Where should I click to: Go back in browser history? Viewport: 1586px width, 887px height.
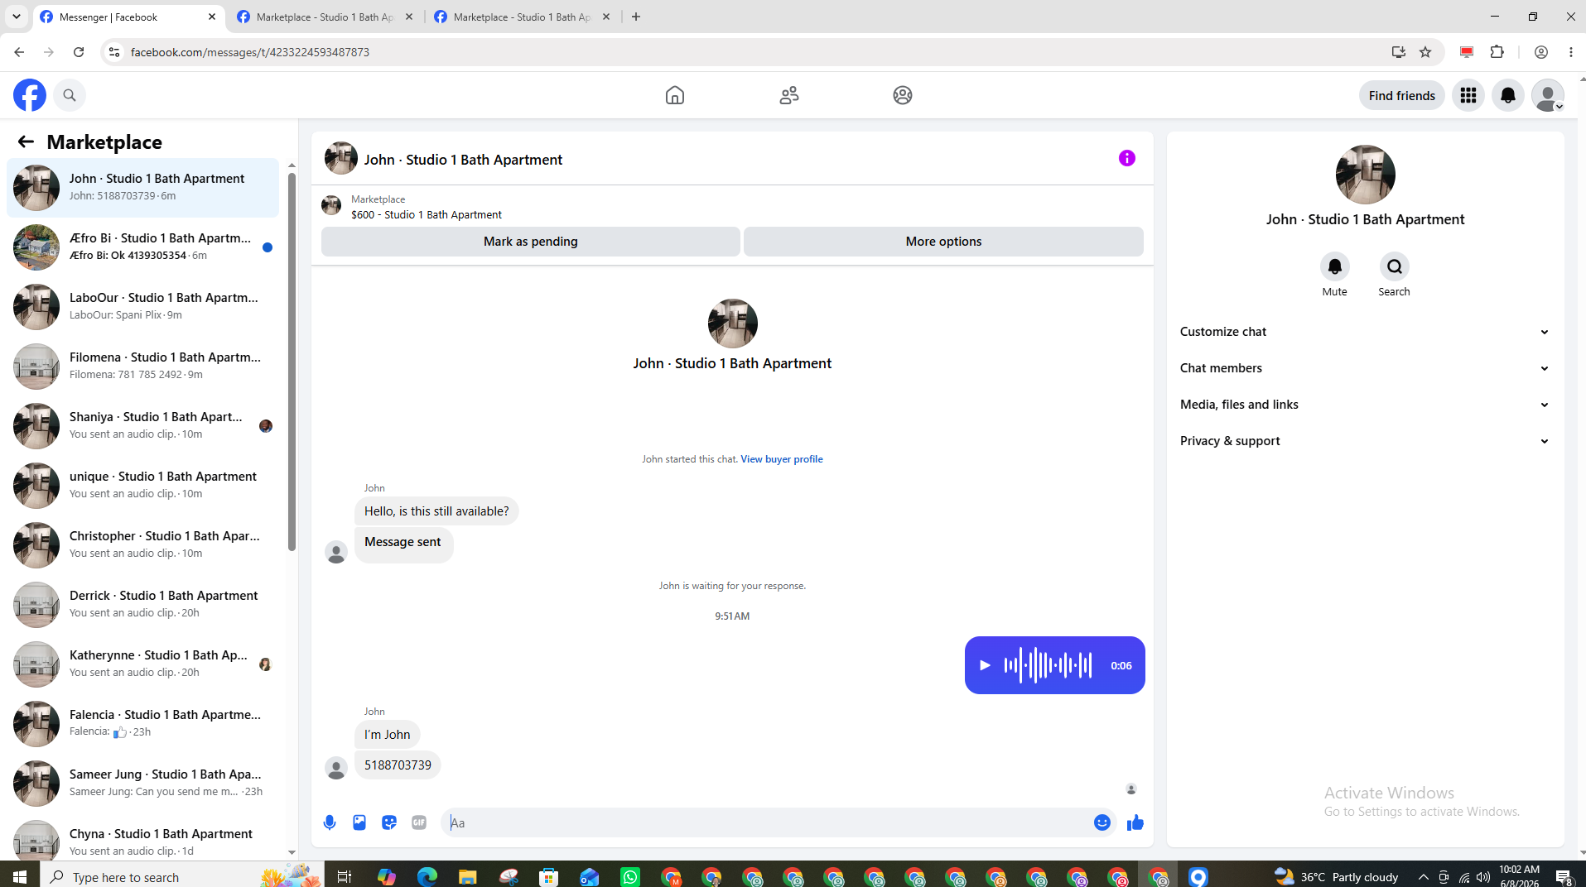(19, 52)
